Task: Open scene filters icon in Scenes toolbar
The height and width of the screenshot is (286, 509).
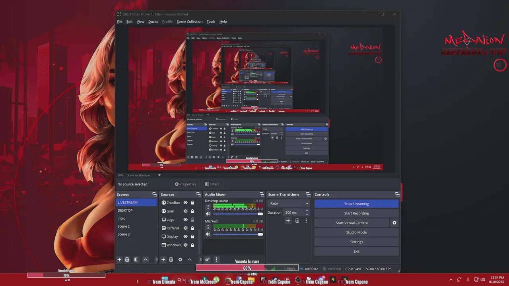Action: (x=136, y=259)
